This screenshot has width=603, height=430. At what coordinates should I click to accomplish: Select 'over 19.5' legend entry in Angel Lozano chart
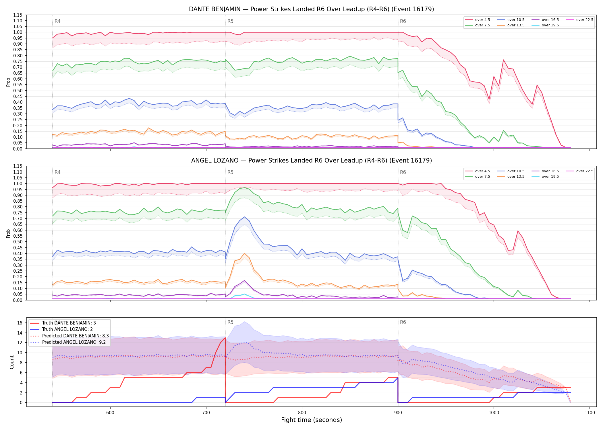pos(545,177)
